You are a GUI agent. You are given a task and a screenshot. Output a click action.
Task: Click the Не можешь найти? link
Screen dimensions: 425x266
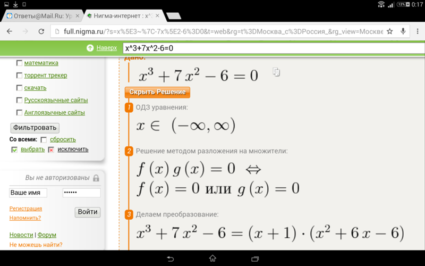[x=36, y=245]
